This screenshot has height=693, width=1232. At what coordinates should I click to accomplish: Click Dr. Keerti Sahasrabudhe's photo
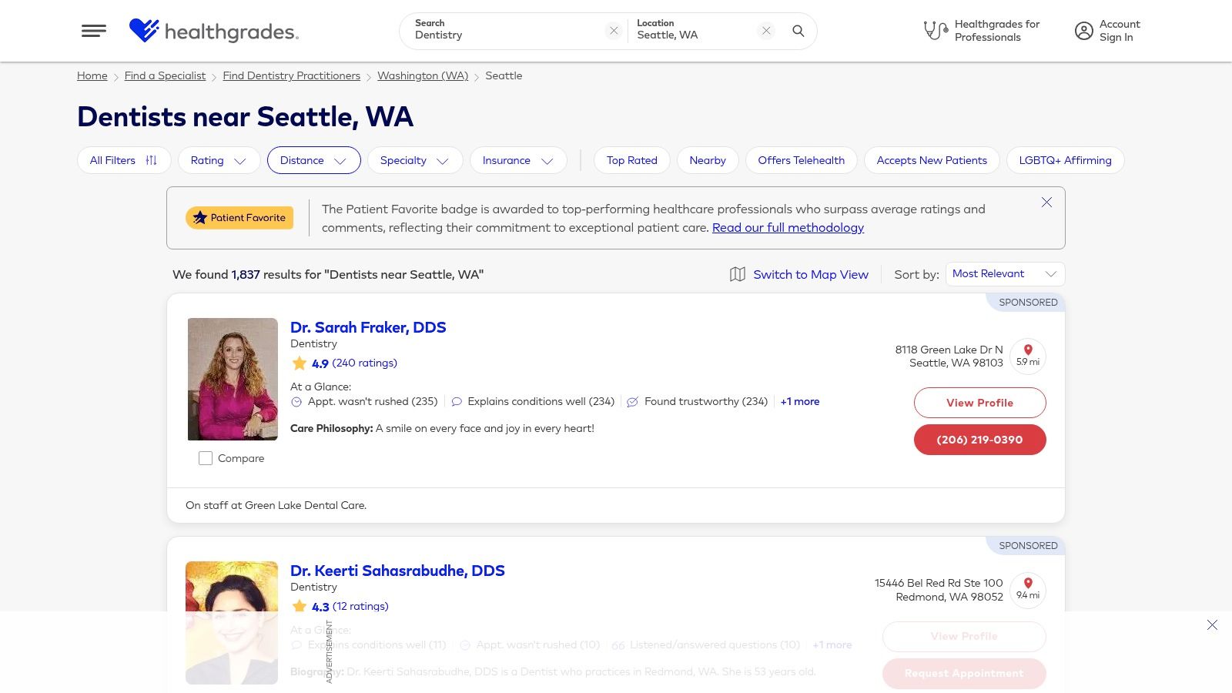tap(232, 621)
